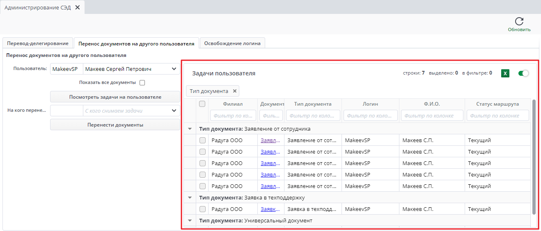Click the filter field under Филиал column

click(x=233, y=115)
